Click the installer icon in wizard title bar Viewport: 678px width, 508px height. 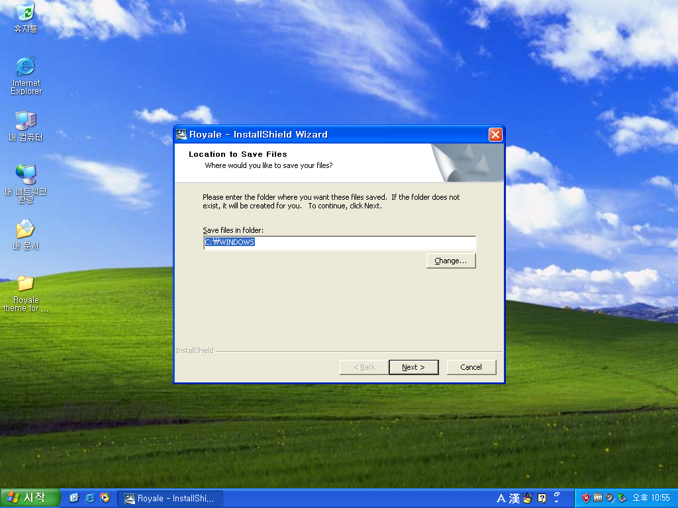tap(181, 134)
